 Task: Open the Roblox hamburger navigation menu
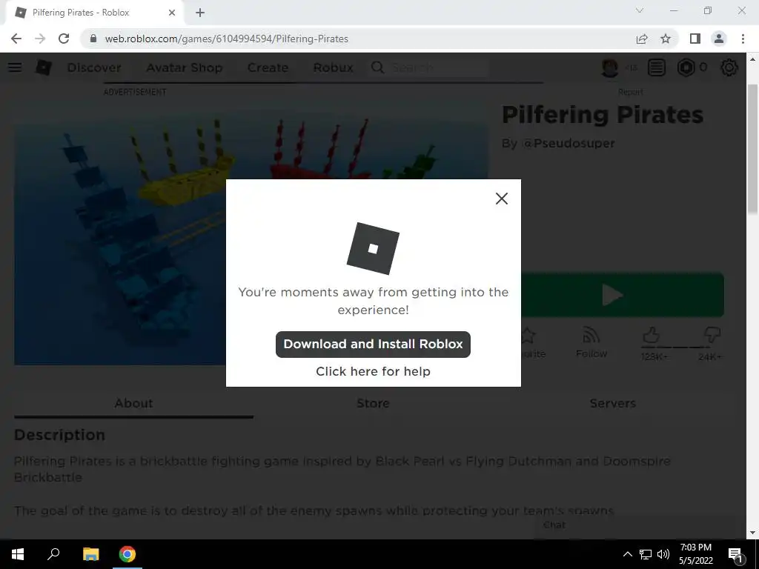click(x=15, y=67)
